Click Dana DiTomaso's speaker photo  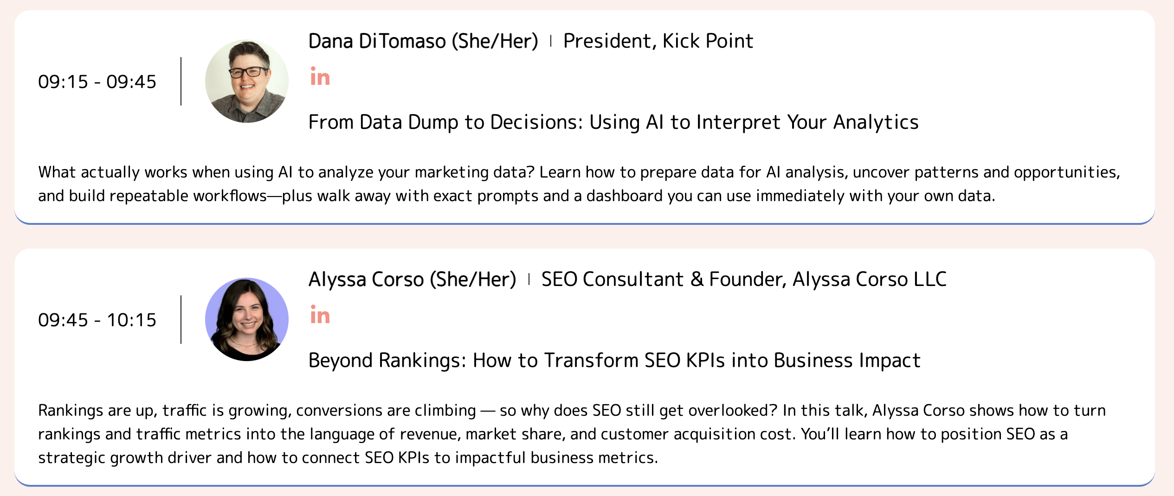(x=246, y=81)
